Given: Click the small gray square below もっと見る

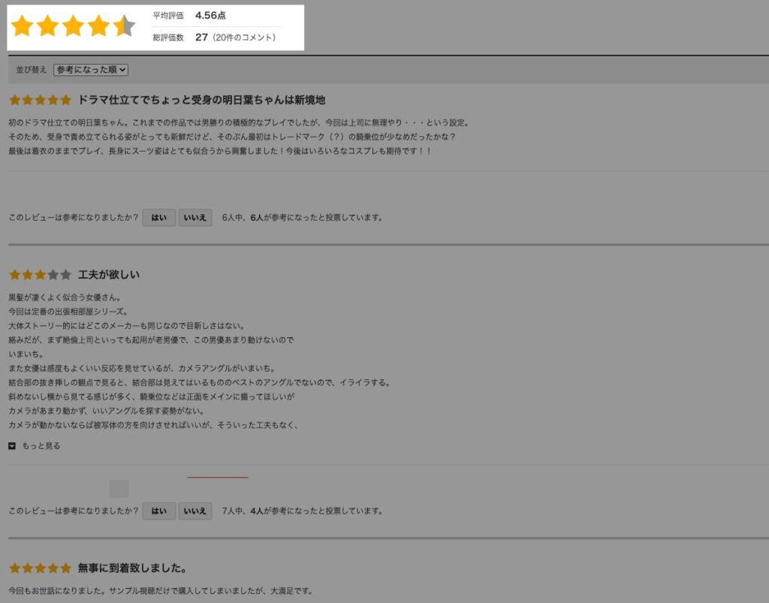Looking at the screenshot, I should click(119, 489).
